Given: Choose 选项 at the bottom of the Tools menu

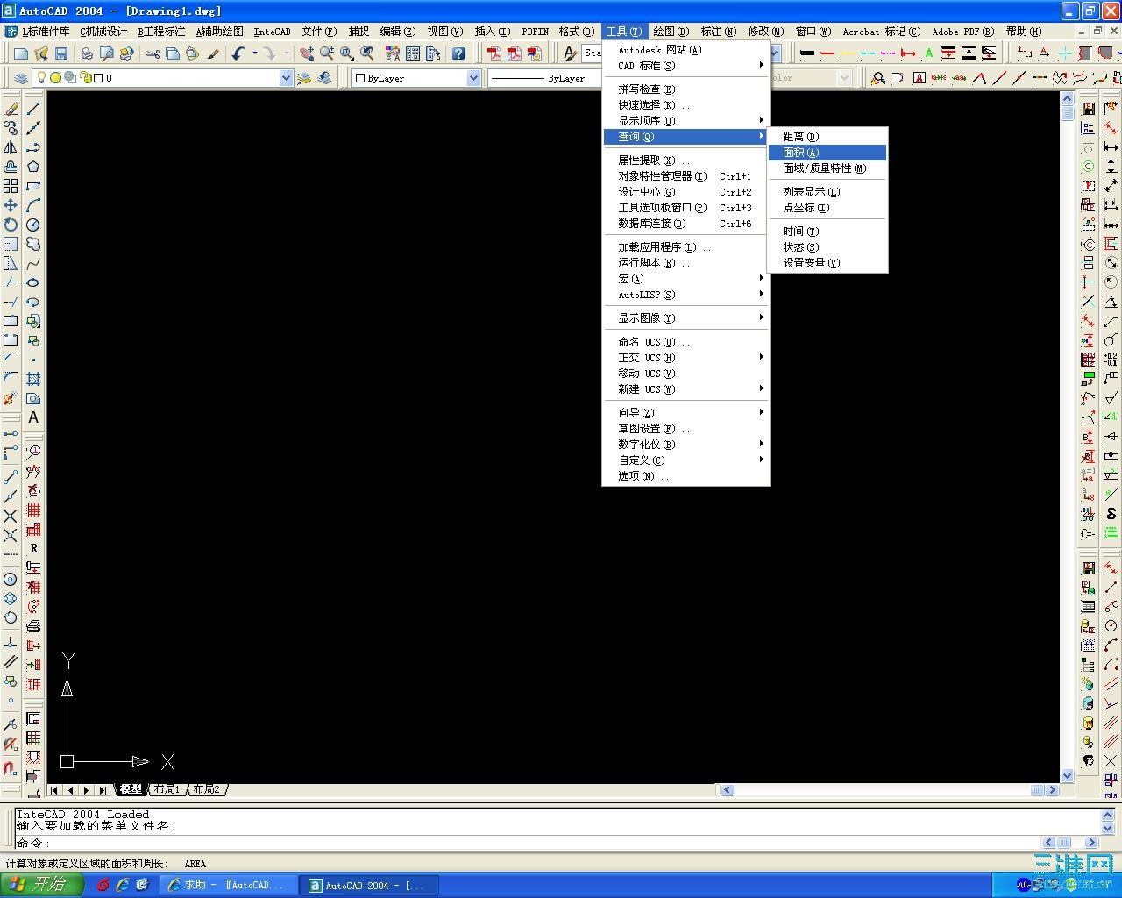Looking at the screenshot, I should click(x=686, y=476).
